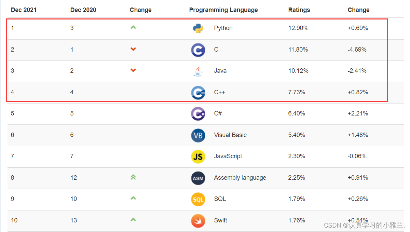410x232 pixels.
Task: Click the Ratings column header
Action: click(299, 10)
